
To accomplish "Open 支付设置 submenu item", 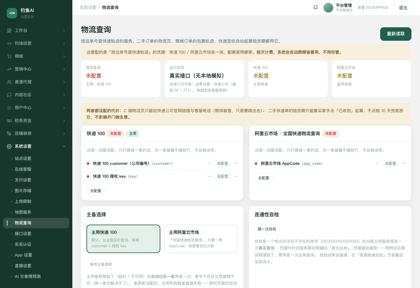I will 36,180.
